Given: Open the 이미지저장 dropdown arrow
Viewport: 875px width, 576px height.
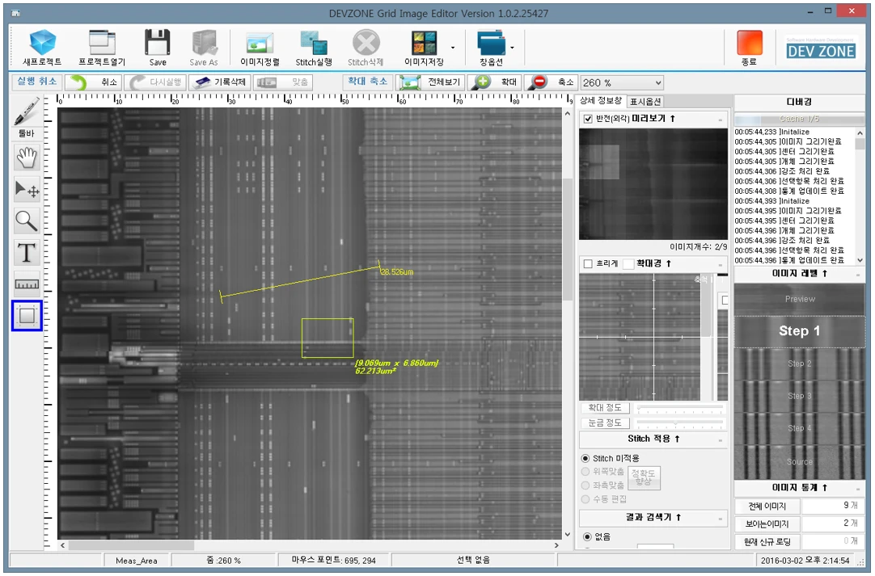Looking at the screenshot, I should tap(453, 48).
